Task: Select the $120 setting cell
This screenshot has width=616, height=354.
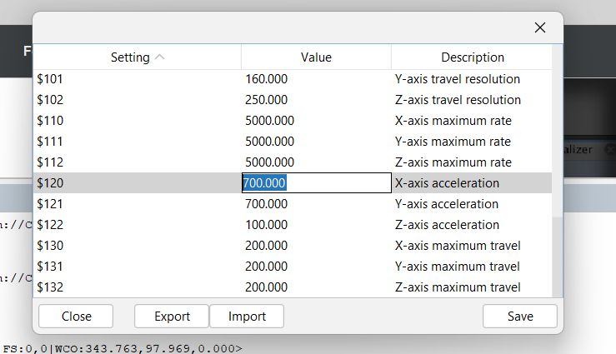Action: [x=137, y=183]
